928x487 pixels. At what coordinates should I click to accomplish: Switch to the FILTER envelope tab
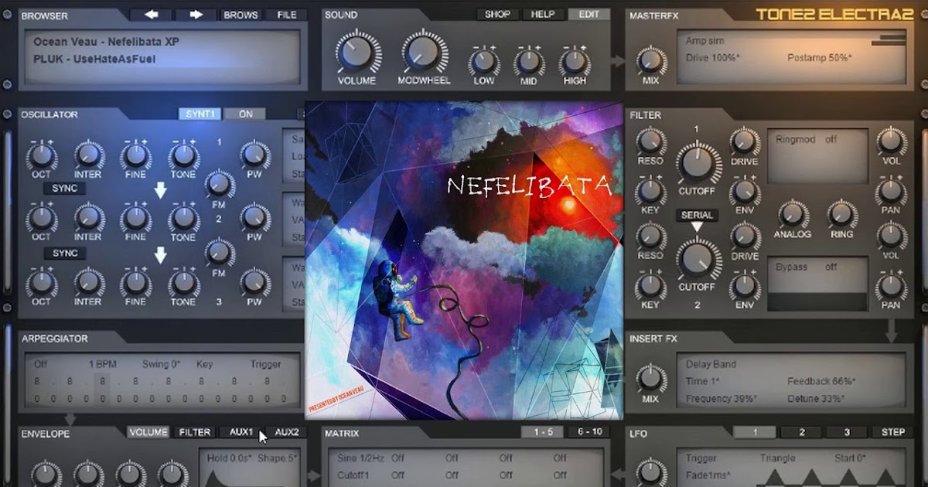click(x=195, y=432)
